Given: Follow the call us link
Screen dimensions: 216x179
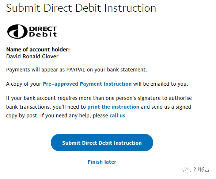Looking at the screenshot, I should 117,116.
